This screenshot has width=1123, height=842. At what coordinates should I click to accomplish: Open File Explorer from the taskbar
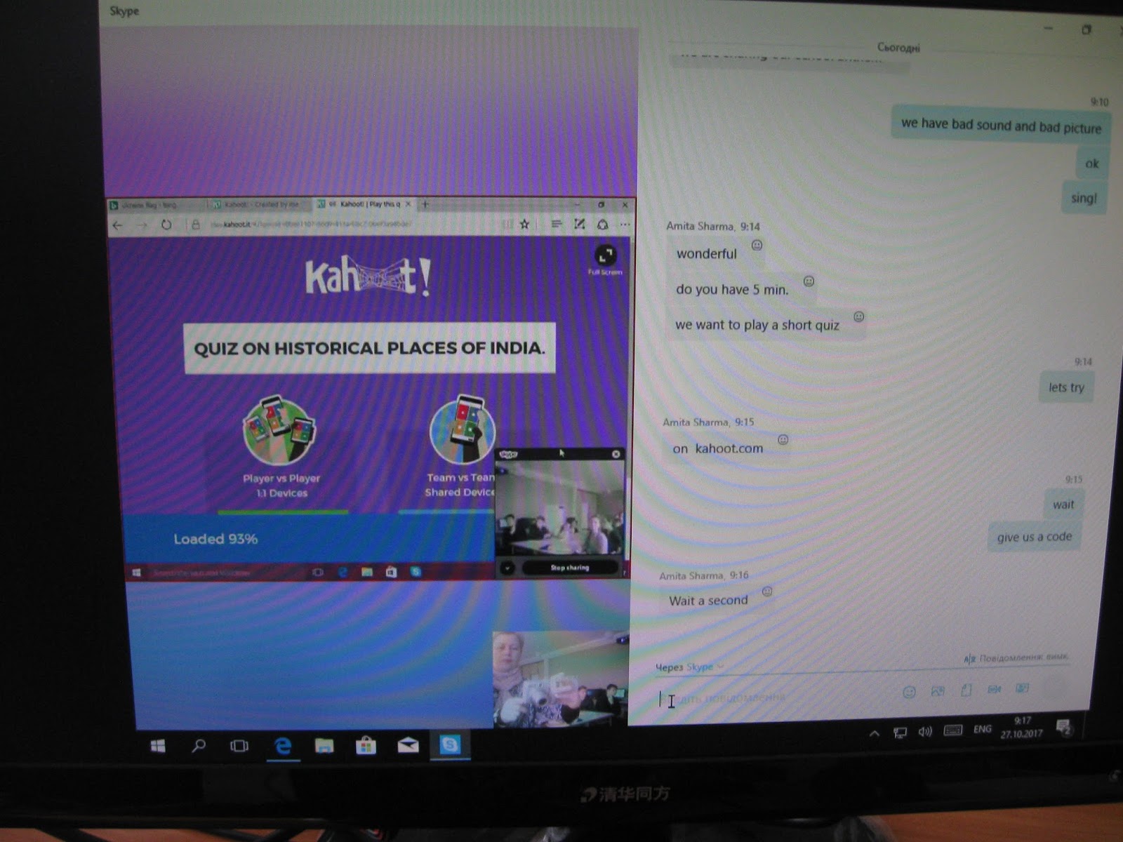[x=324, y=746]
